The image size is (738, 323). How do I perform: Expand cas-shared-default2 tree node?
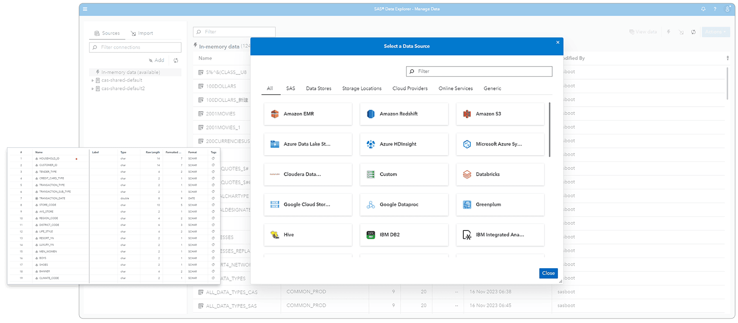pos(93,89)
